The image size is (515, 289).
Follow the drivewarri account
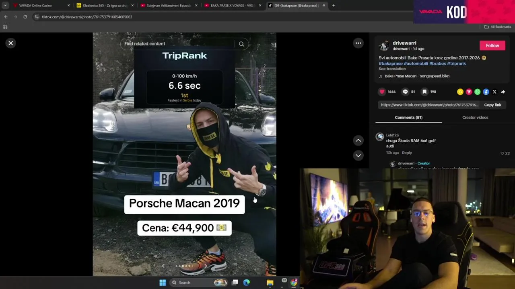tap(492, 45)
